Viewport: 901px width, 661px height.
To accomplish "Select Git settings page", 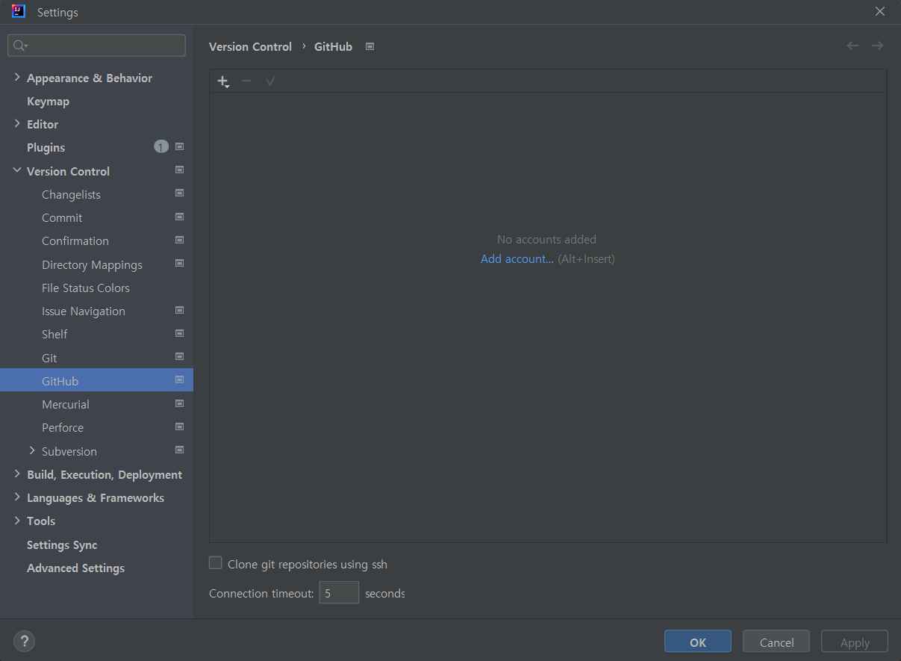I will click(49, 358).
